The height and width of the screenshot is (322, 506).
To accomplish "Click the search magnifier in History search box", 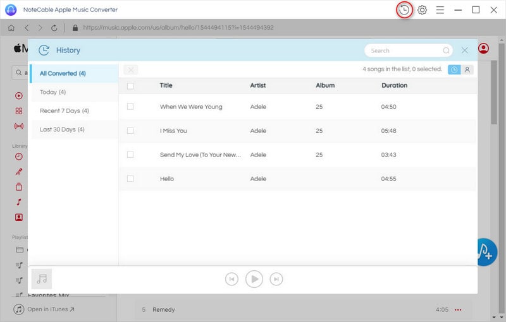I will coord(446,51).
